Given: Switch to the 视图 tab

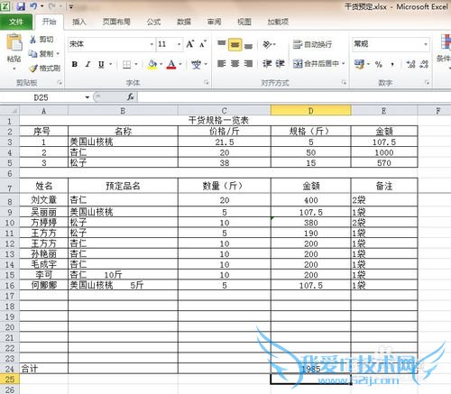Looking at the screenshot, I should (x=244, y=22).
